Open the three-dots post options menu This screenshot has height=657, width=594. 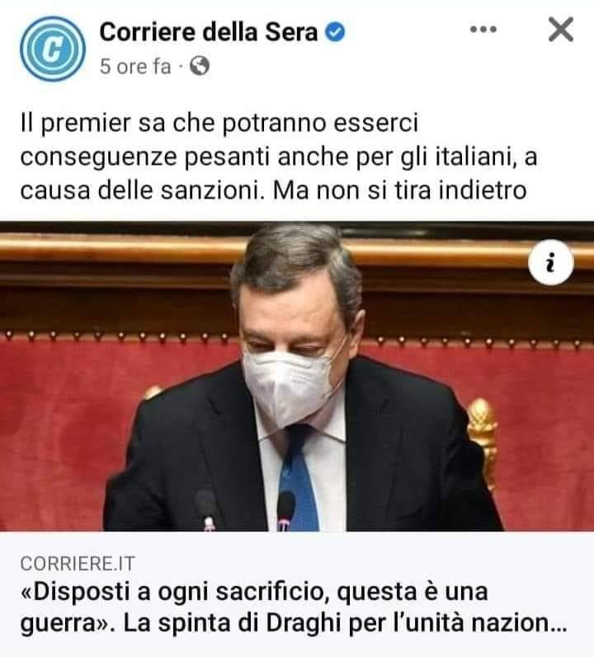point(483,30)
